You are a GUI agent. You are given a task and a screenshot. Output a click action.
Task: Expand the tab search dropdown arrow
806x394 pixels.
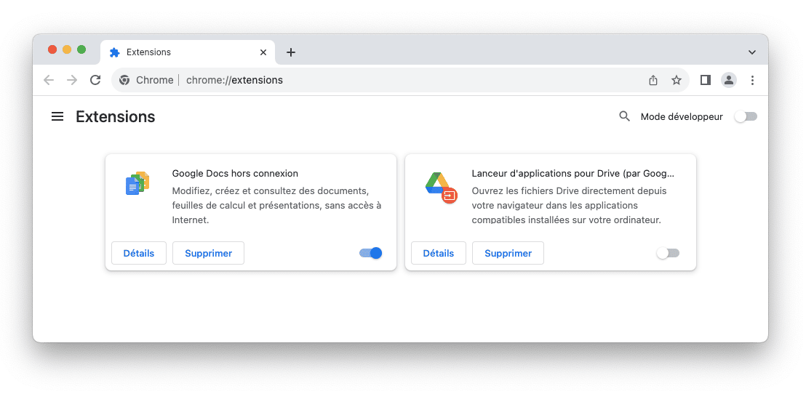coord(752,52)
